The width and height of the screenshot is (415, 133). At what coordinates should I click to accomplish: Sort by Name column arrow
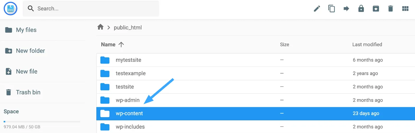pyautogui.click(x=121, y=44)
